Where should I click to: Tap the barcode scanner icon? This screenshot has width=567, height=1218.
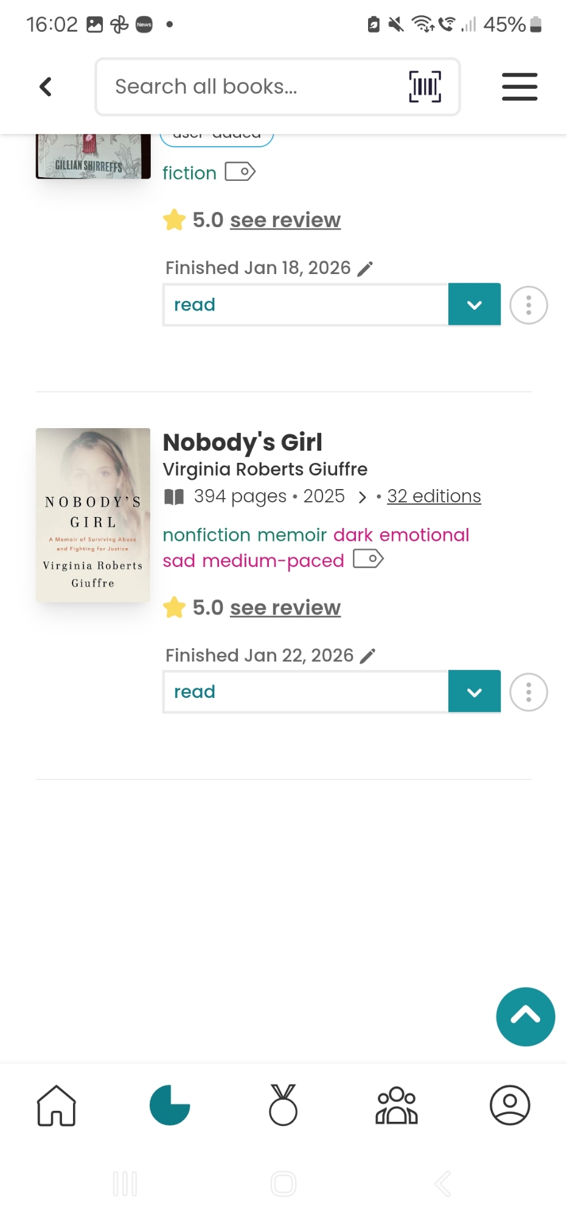(x=425, y=86)
